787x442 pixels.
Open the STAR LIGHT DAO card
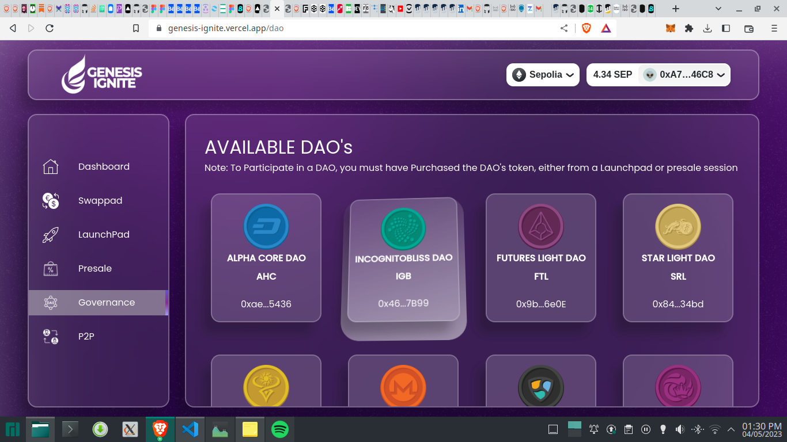[678, 258]
